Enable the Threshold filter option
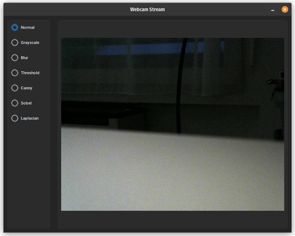295x236 pixels. point(15,73)
